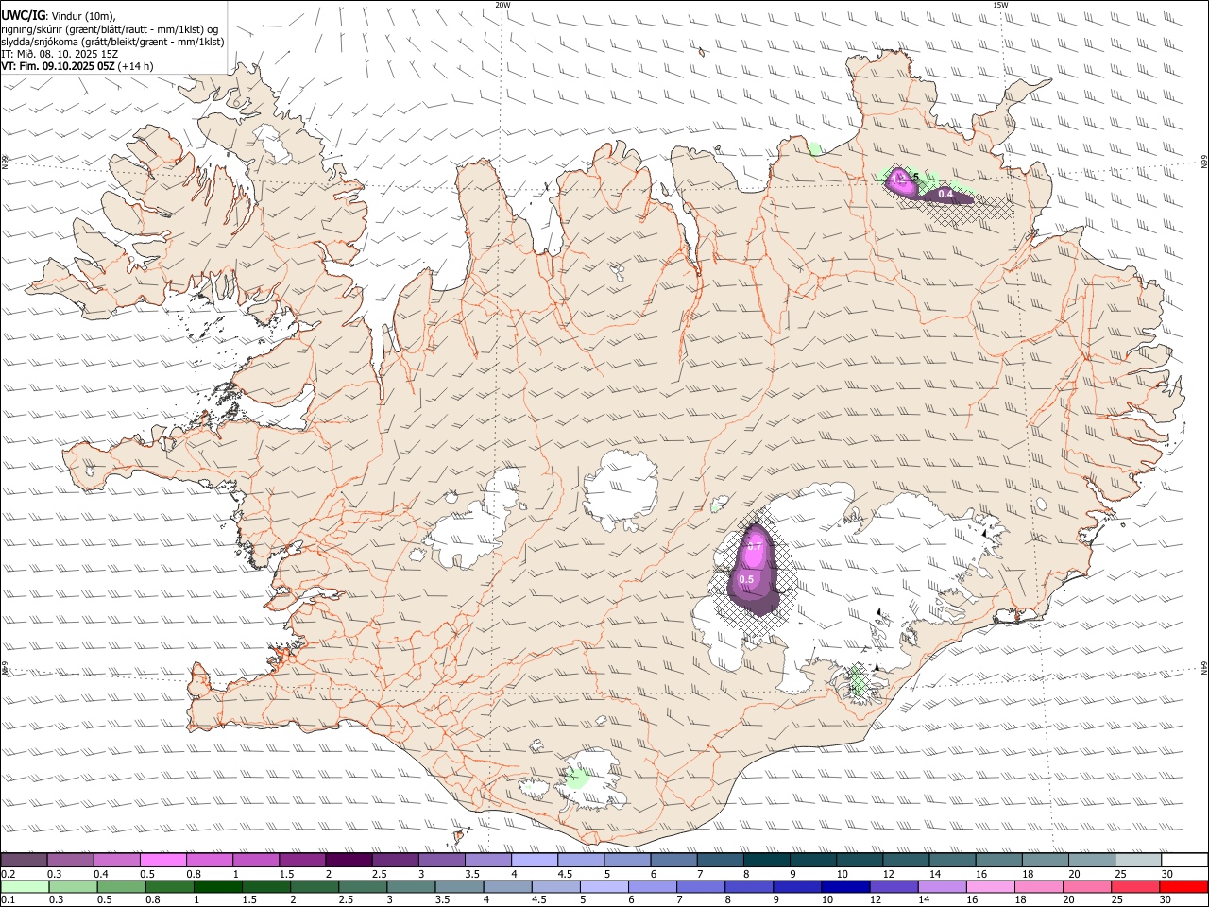Click the bright pink snow patch in the northeast
Screen dimensions: 1209x907
(902, 182)
